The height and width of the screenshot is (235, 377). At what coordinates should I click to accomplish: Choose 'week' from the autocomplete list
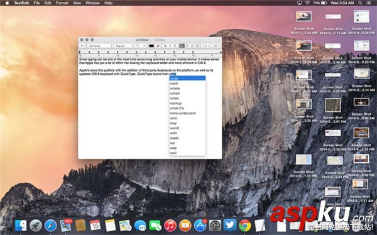tap(187, 138)
